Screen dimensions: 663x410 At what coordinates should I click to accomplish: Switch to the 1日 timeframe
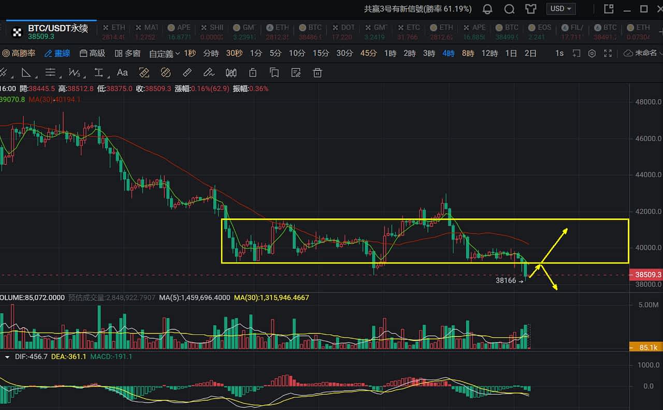tap(511, 53)
